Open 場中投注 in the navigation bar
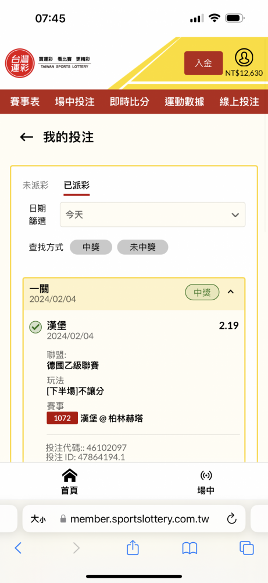 [75, 101]
